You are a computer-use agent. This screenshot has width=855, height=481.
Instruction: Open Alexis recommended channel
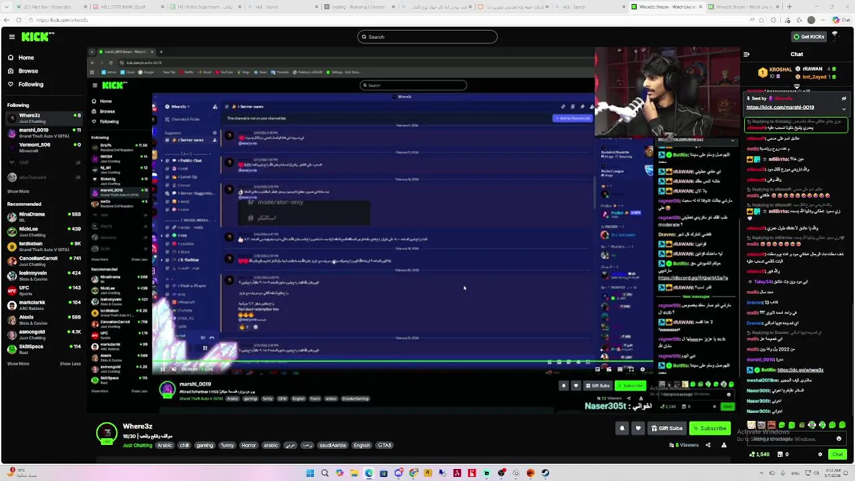pos(43,320)
